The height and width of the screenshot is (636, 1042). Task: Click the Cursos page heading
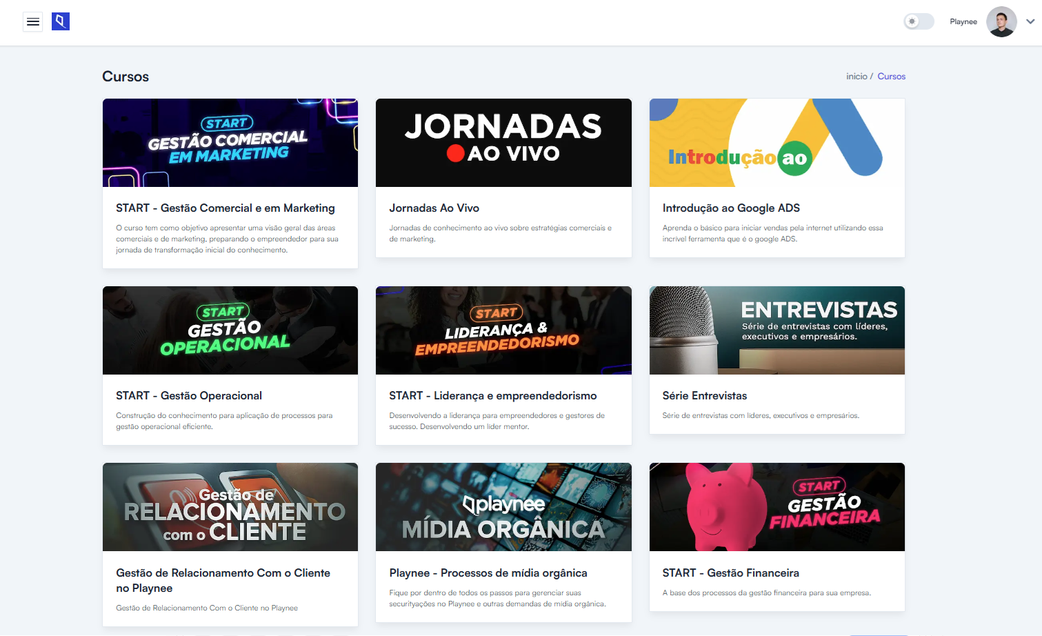click(126, 77)
